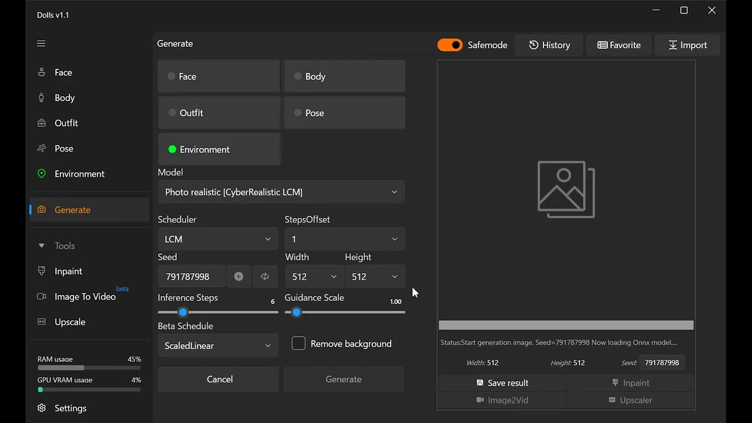Click the Inpaint button under preview
This screenshot has width=752, height=423.
[630, 382]
